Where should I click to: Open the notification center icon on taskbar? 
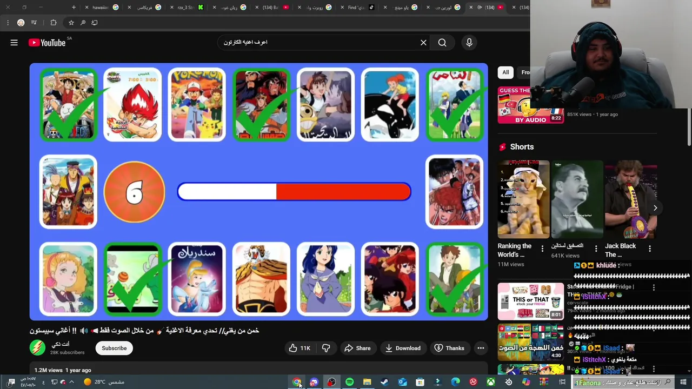(x=11, y=382)
